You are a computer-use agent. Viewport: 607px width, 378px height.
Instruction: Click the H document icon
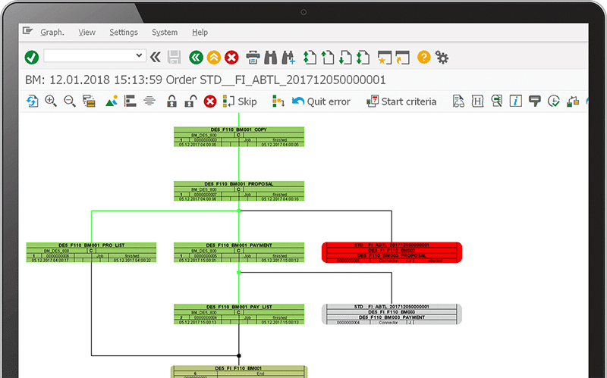pos(477,102)
